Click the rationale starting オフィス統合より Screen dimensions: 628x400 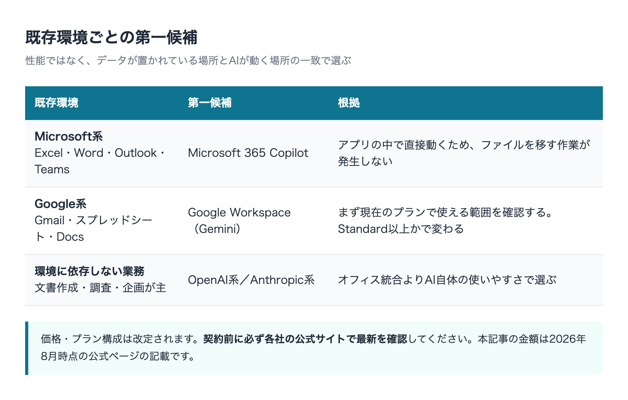(447, 280)
